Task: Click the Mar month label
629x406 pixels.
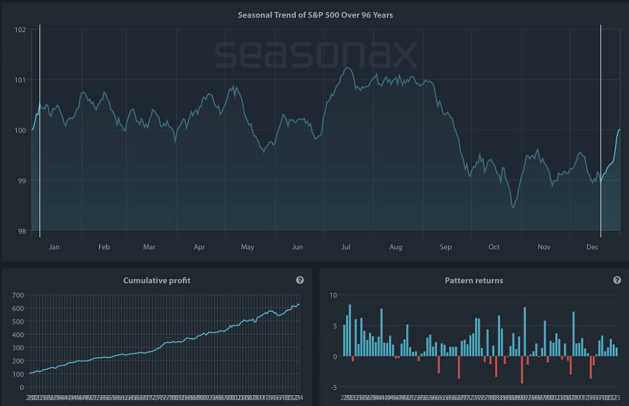Action: click(149, 247)
